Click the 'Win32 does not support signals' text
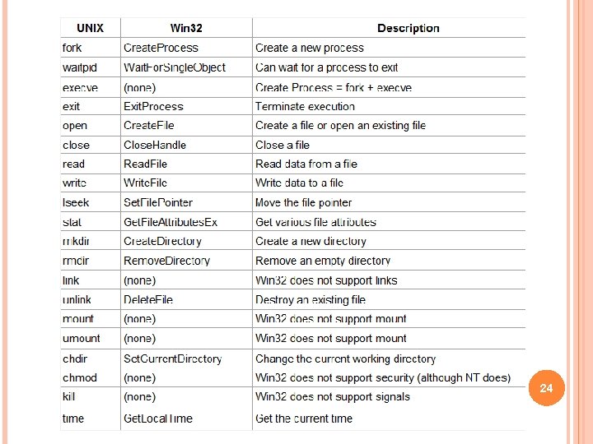This screenshot has height=444, width=593. point(333,396)
